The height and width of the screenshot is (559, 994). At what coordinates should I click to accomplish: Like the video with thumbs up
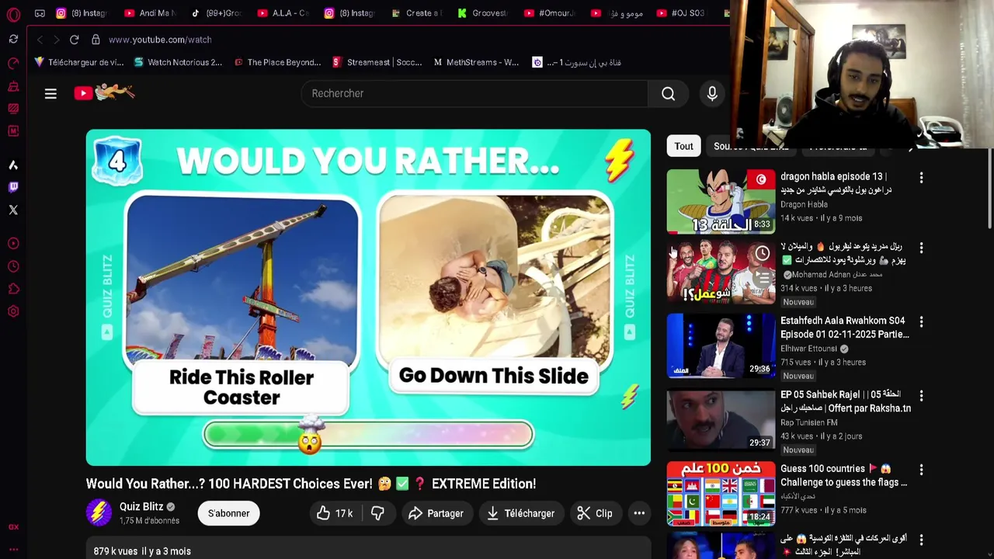[335, 513]
